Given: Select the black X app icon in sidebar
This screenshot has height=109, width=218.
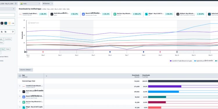Looking at the screenshot, I should [x=2, y=23].
